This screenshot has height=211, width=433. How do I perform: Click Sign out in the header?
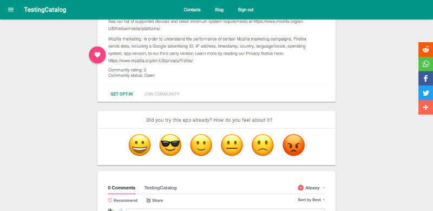click(246, 10)
